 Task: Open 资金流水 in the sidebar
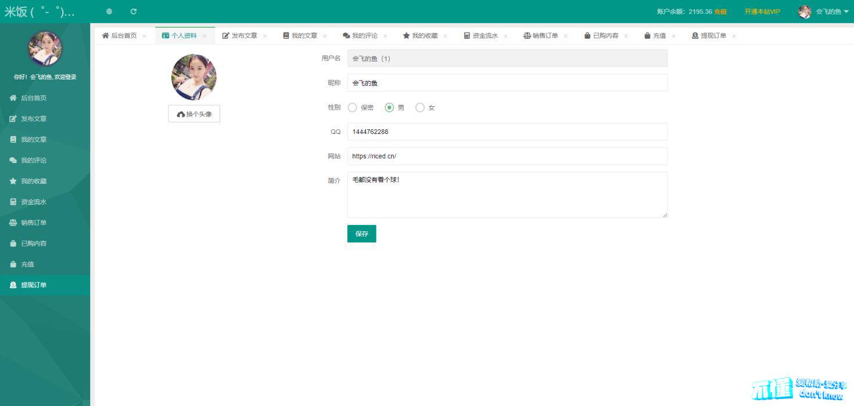coord(33,202)
